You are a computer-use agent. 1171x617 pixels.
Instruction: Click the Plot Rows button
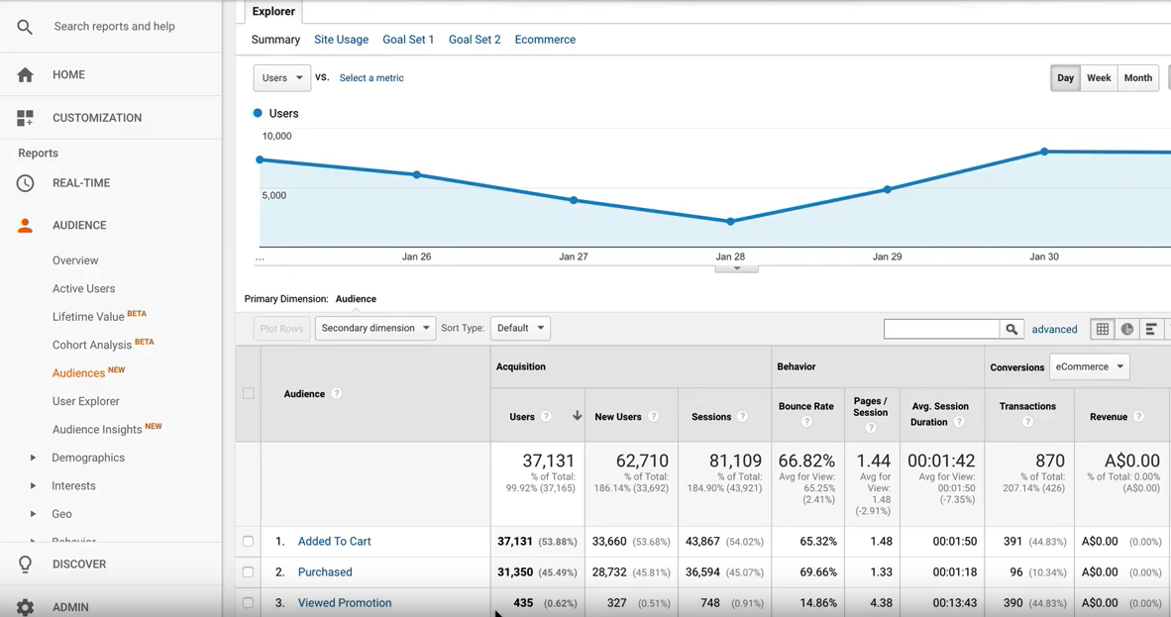(x=281, y=329)
